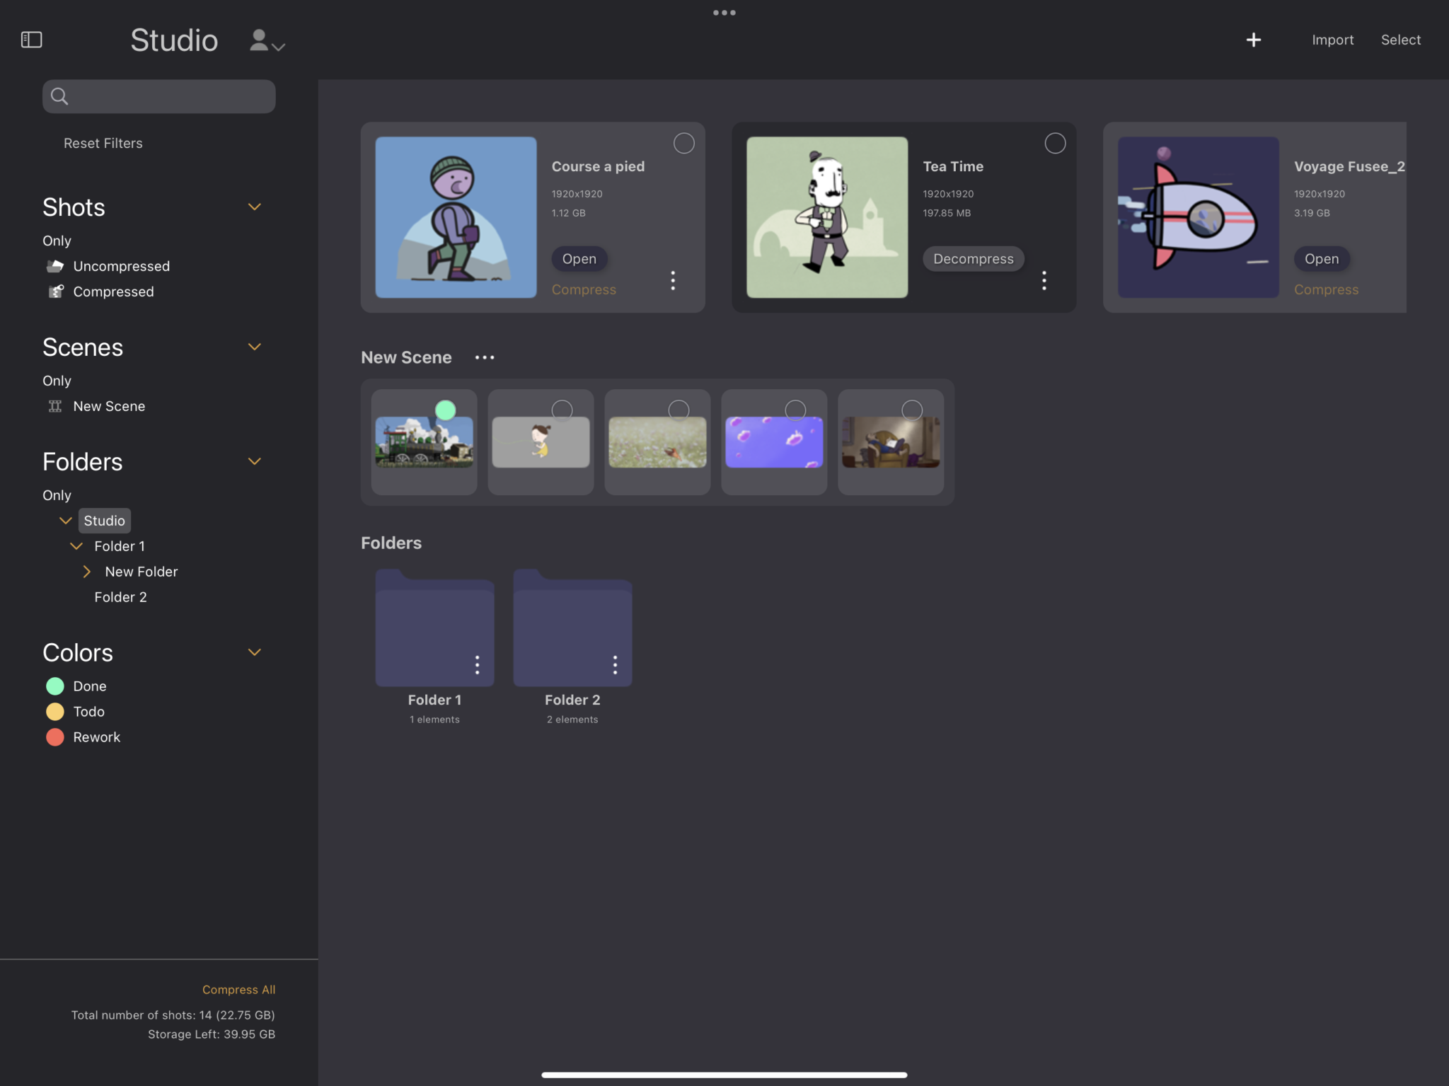Open the three-dot menu on Course a pied
The image size is (1449, 1086).
pos(672,281)
